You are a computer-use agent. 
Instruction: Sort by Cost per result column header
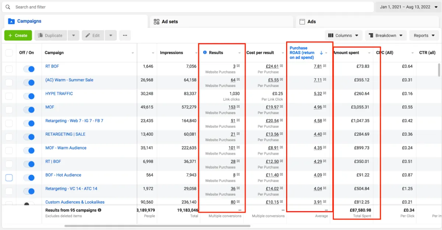(x=260, y=53)
